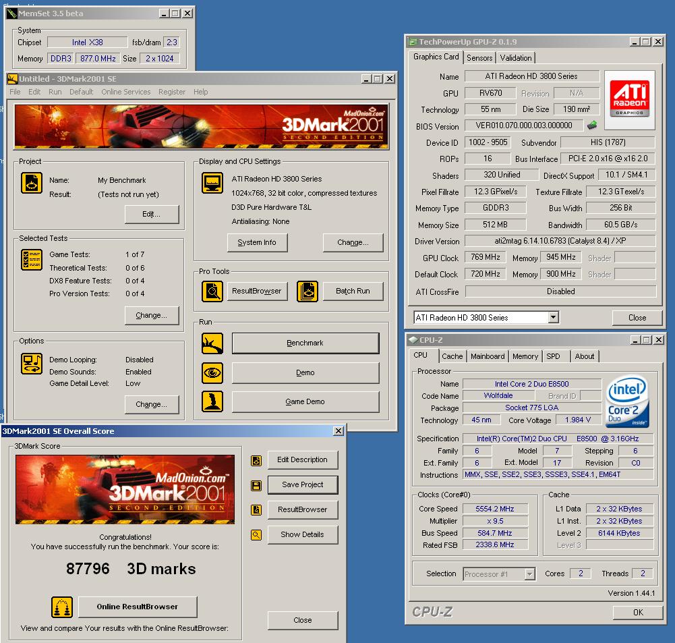Image resolution: width=675 pixels, height=643 pixels.
Task: Open the Help menu in 3DMark2001
Action: coord(200,92)
